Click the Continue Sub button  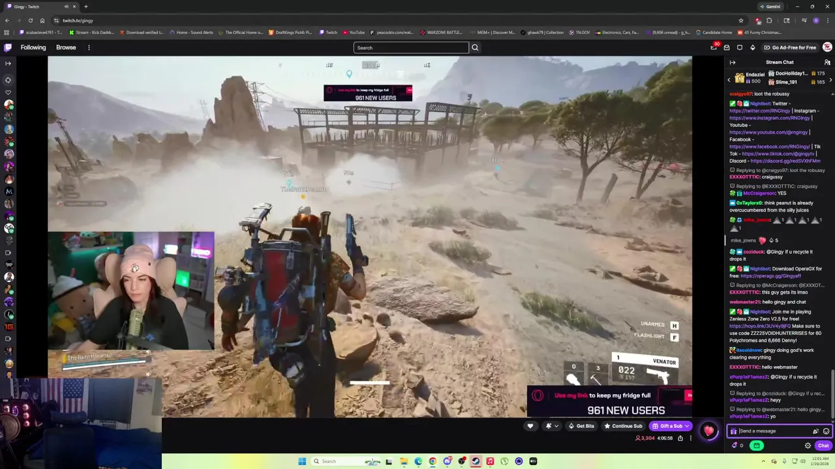point(623,426)
